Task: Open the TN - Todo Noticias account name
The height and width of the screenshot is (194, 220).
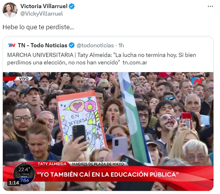Action: (43, 45)
